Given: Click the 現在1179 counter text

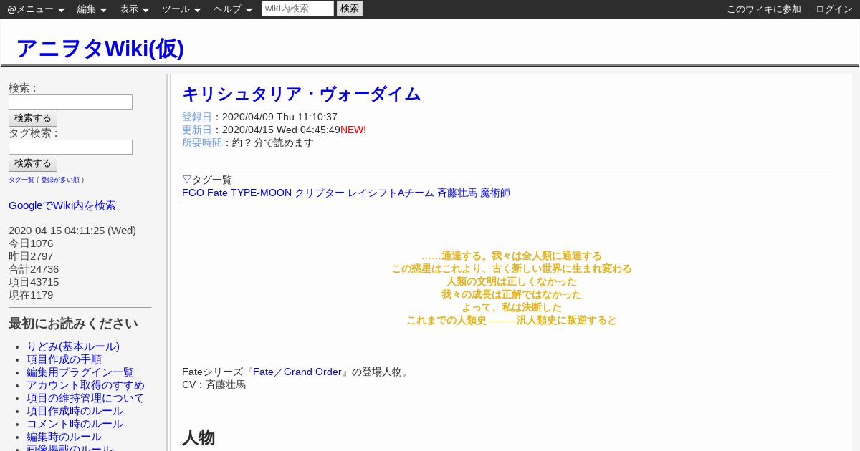Looking at the screenshot, I should tap(31, 295).
